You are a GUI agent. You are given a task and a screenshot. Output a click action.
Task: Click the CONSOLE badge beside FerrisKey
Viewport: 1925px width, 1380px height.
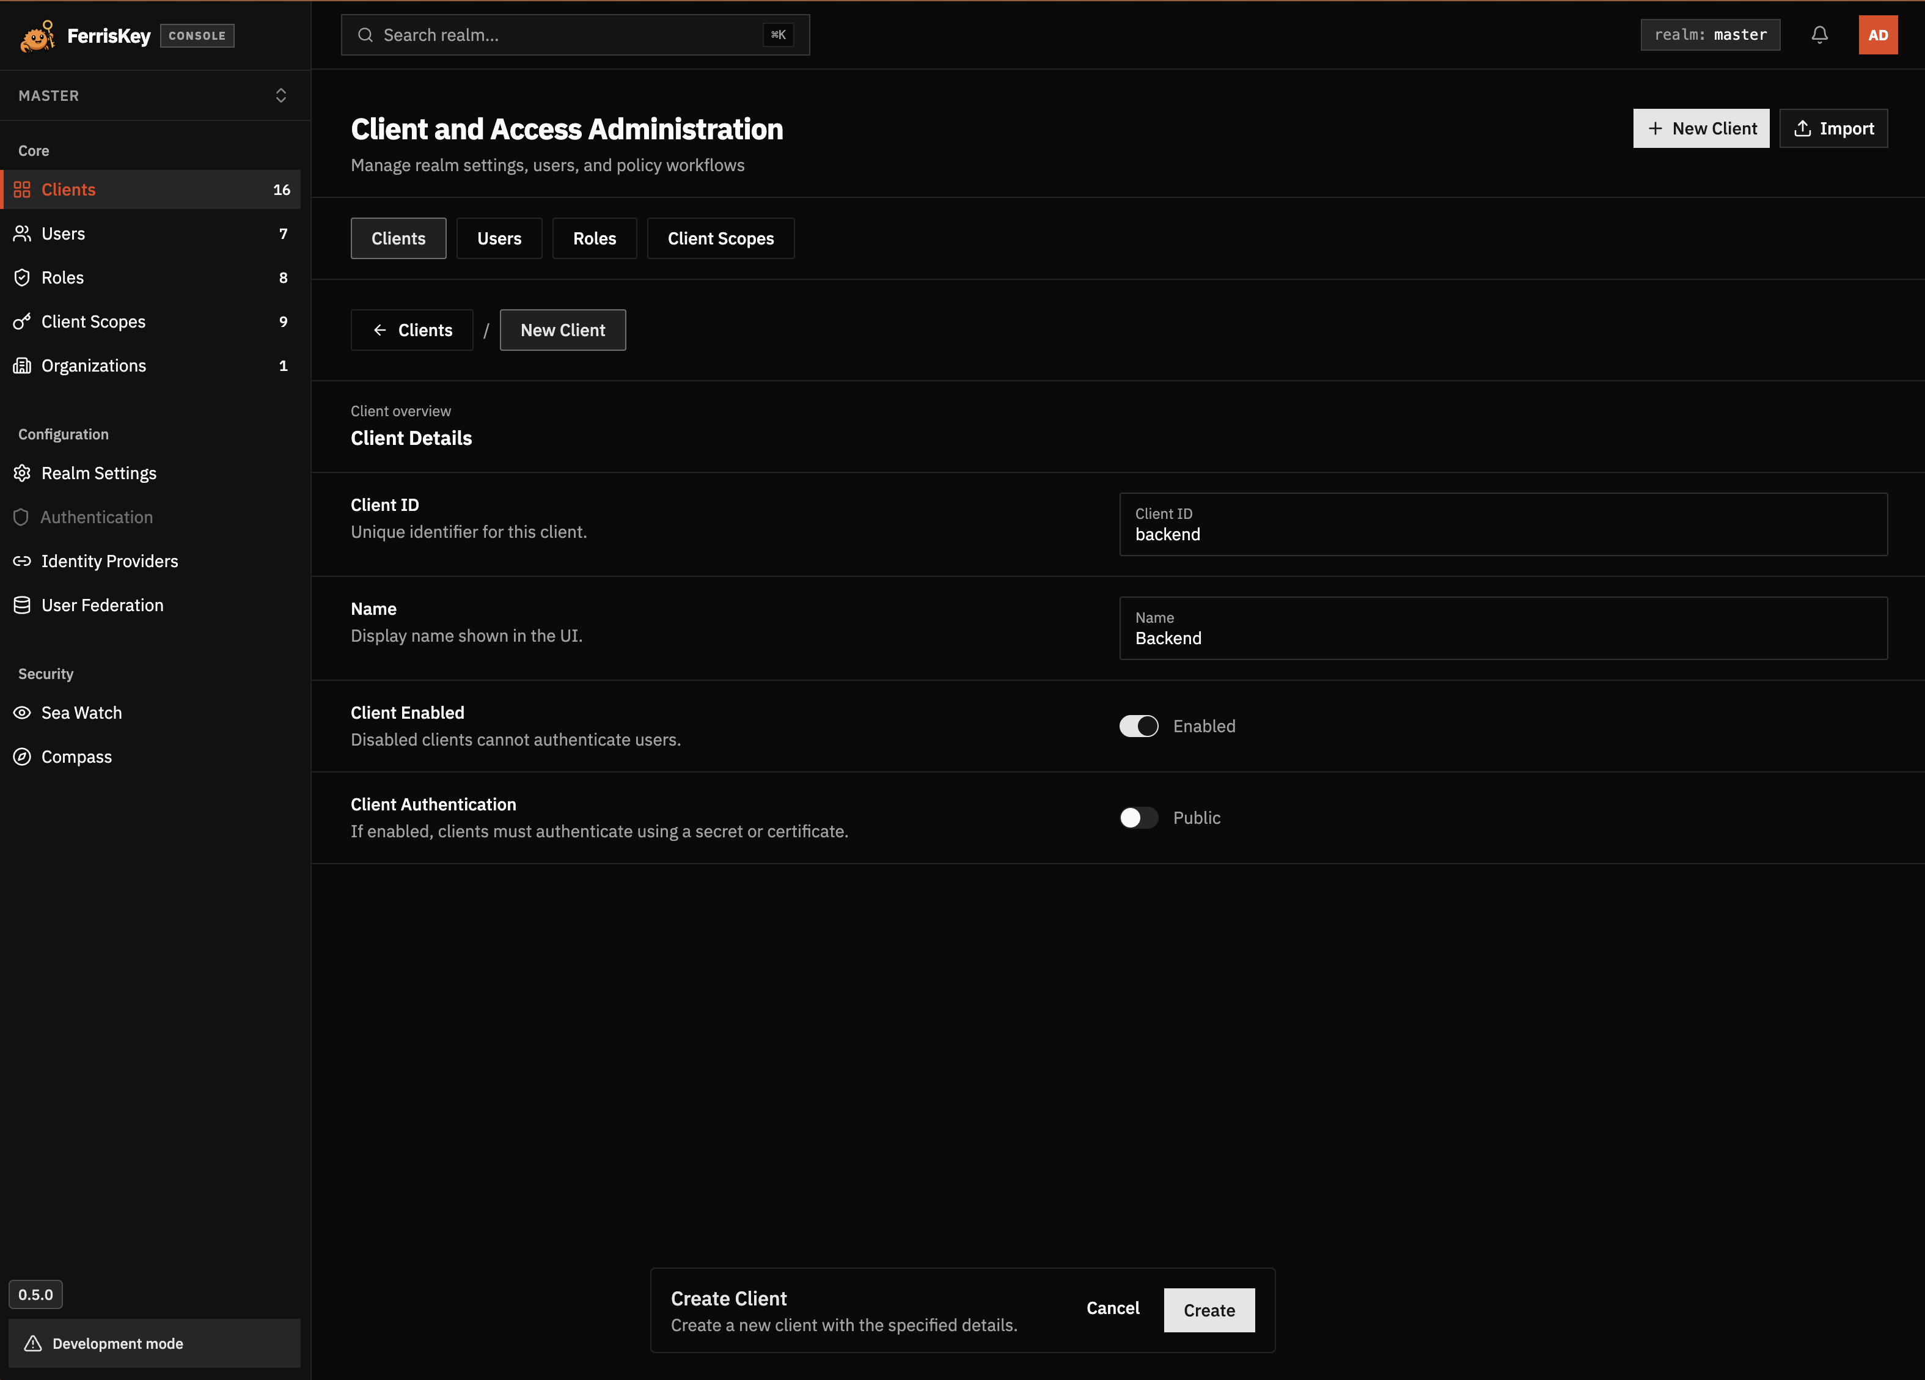tap(197, 35)
